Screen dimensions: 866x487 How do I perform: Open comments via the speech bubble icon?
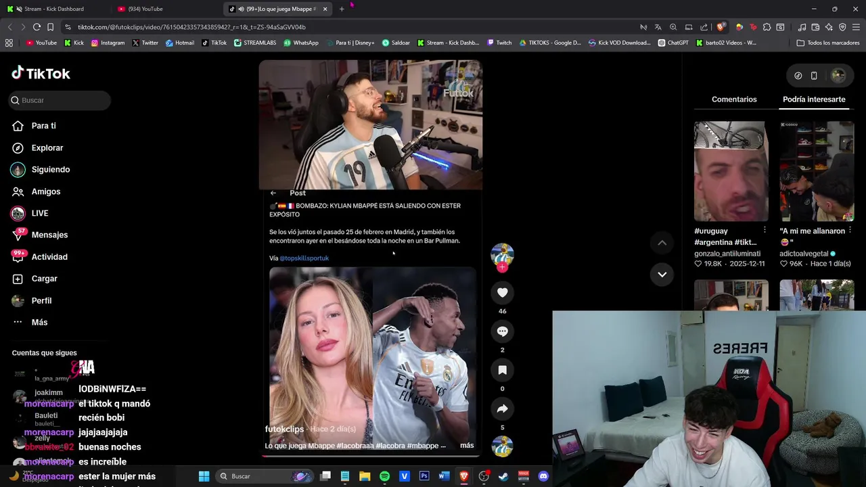click(x=502, y=331)
